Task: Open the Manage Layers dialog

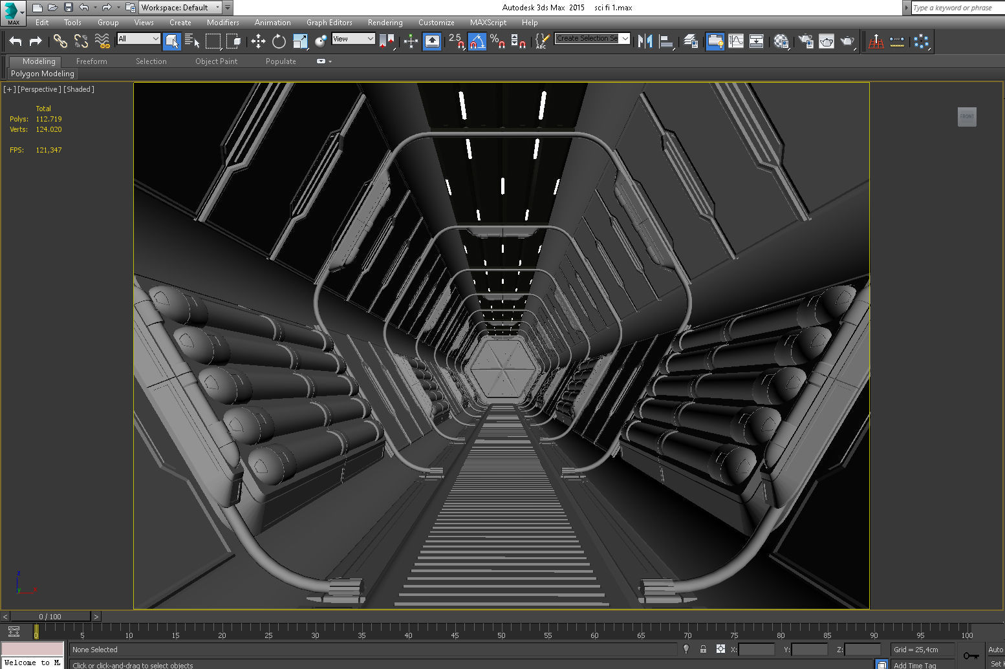Action: [691, 41]
